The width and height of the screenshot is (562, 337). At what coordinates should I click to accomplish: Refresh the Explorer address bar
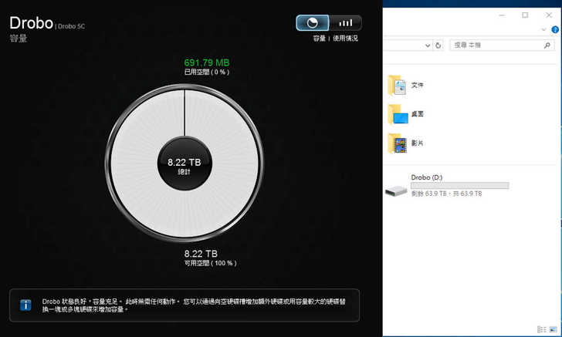click(438, 45)
